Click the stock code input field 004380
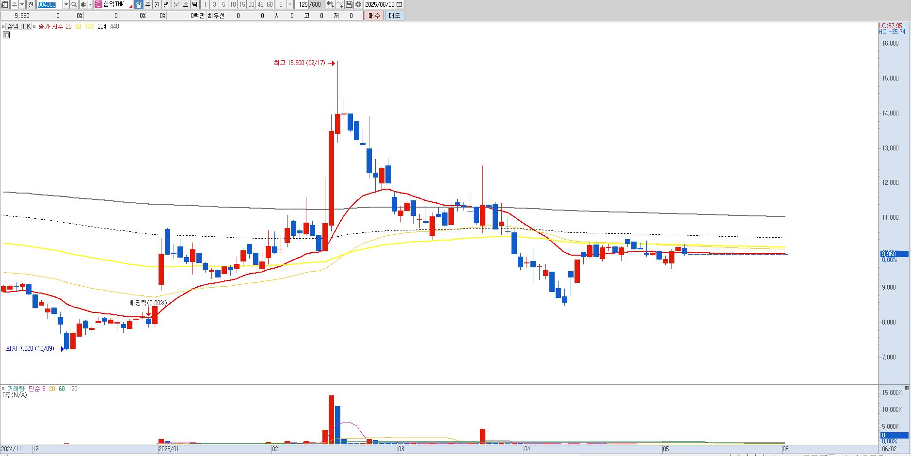 click(49, 4)
